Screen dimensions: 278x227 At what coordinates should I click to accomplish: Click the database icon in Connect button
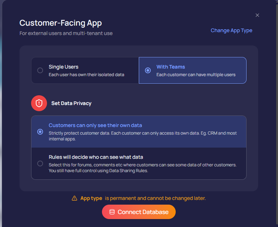(x=112, y=212)
